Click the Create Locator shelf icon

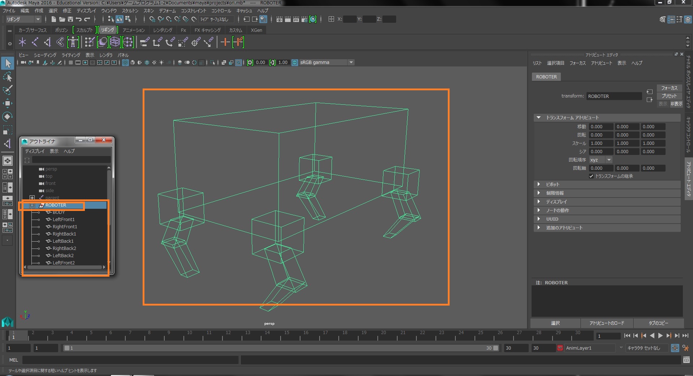pyautogui.click(x=22, y=42)
